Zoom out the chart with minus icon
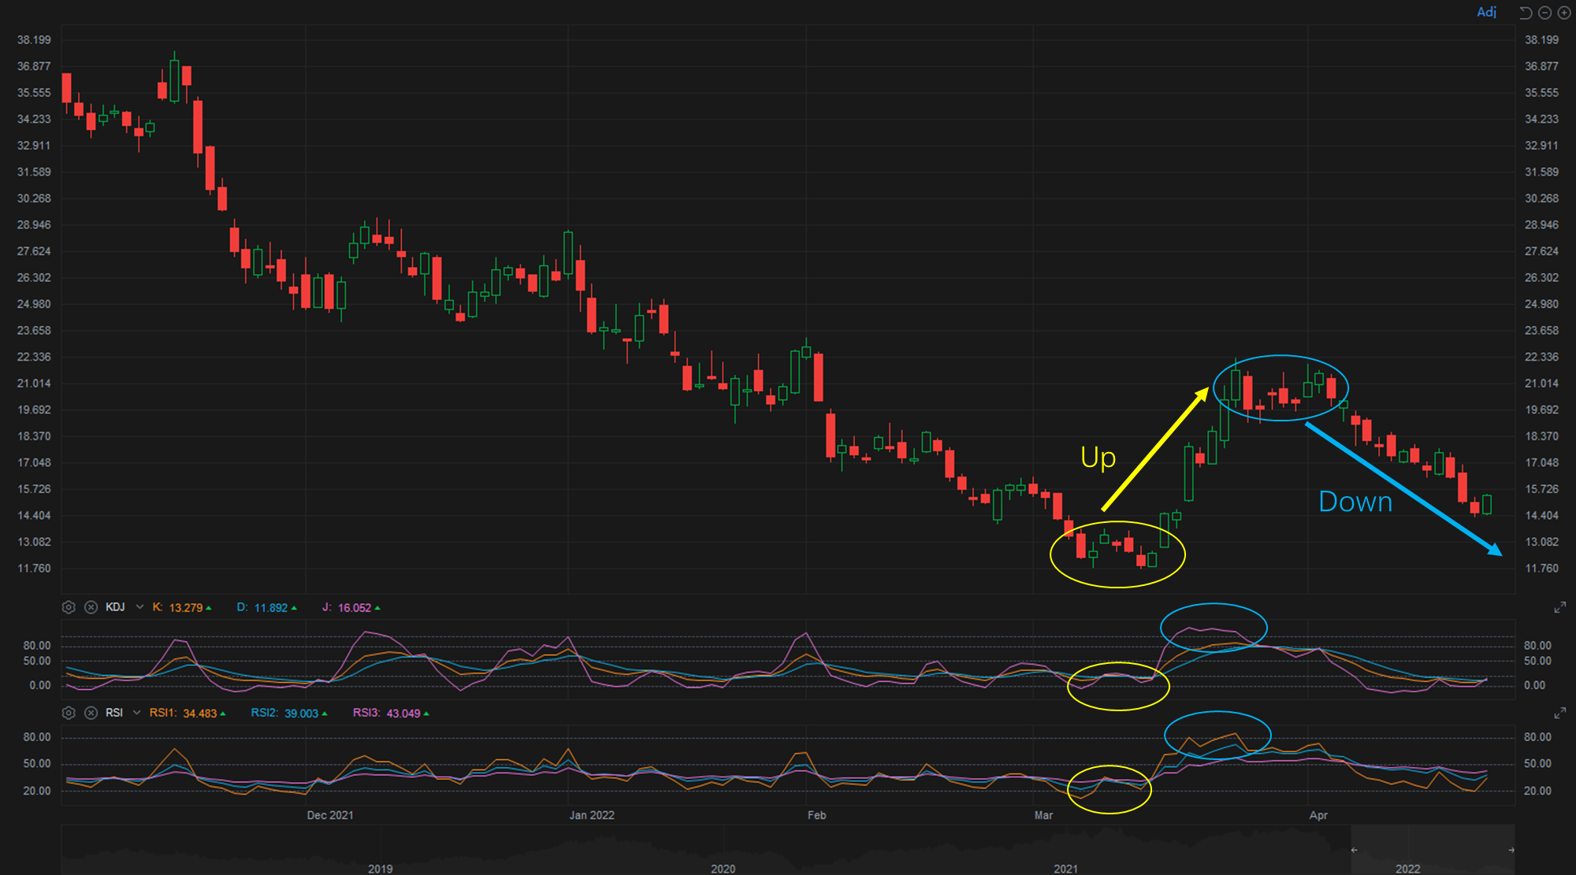 (x=1544, y=13)
